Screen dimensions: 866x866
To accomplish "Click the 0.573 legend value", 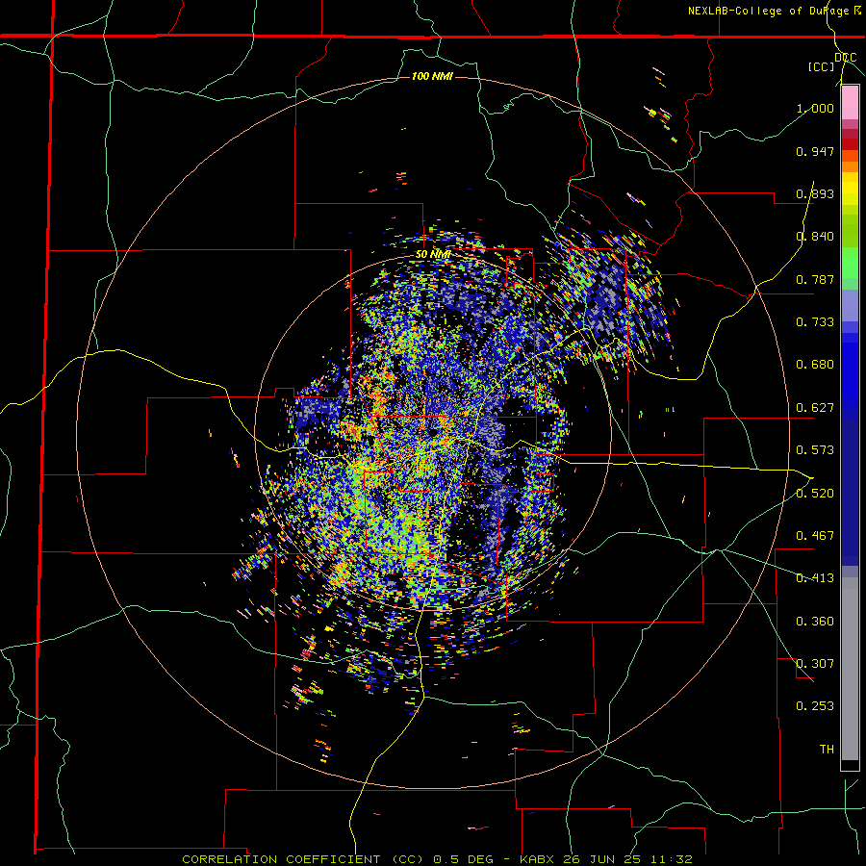I will [815, 450].
